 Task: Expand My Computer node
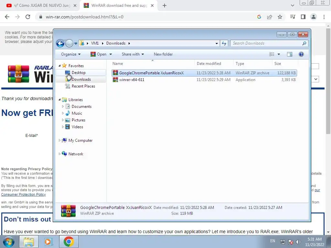click(x=59, y=140)
